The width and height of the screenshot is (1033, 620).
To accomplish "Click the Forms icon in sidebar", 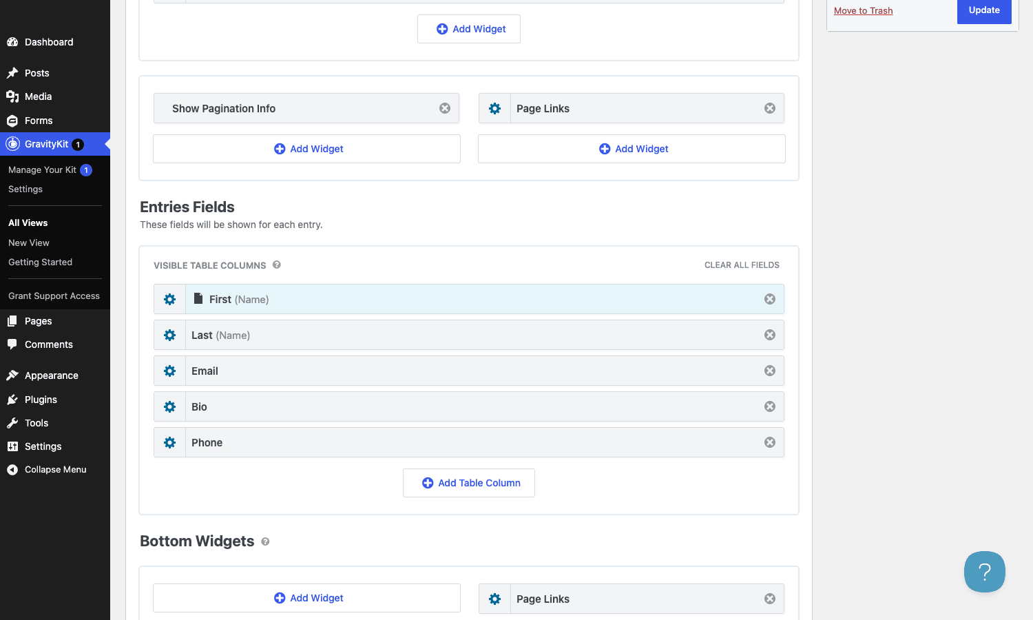I will (12, 121).
